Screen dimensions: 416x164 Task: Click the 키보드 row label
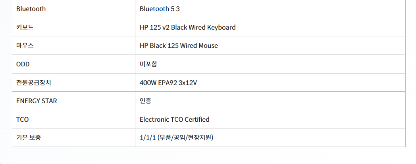[x=25, y=27]
